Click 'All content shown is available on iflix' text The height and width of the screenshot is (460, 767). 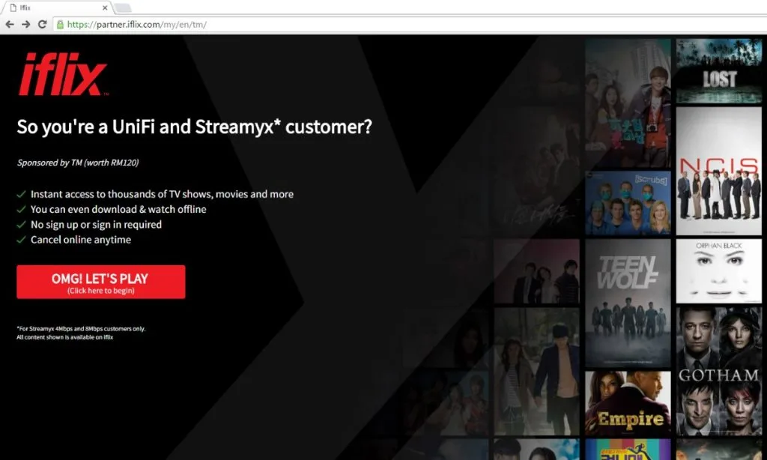click(64, 337)
